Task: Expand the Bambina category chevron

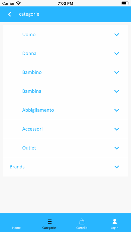Action: (x=117, y=91)
